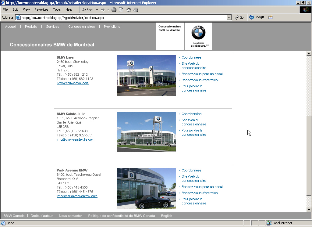Open Promotions in site navigation

(x=112, y=27)
